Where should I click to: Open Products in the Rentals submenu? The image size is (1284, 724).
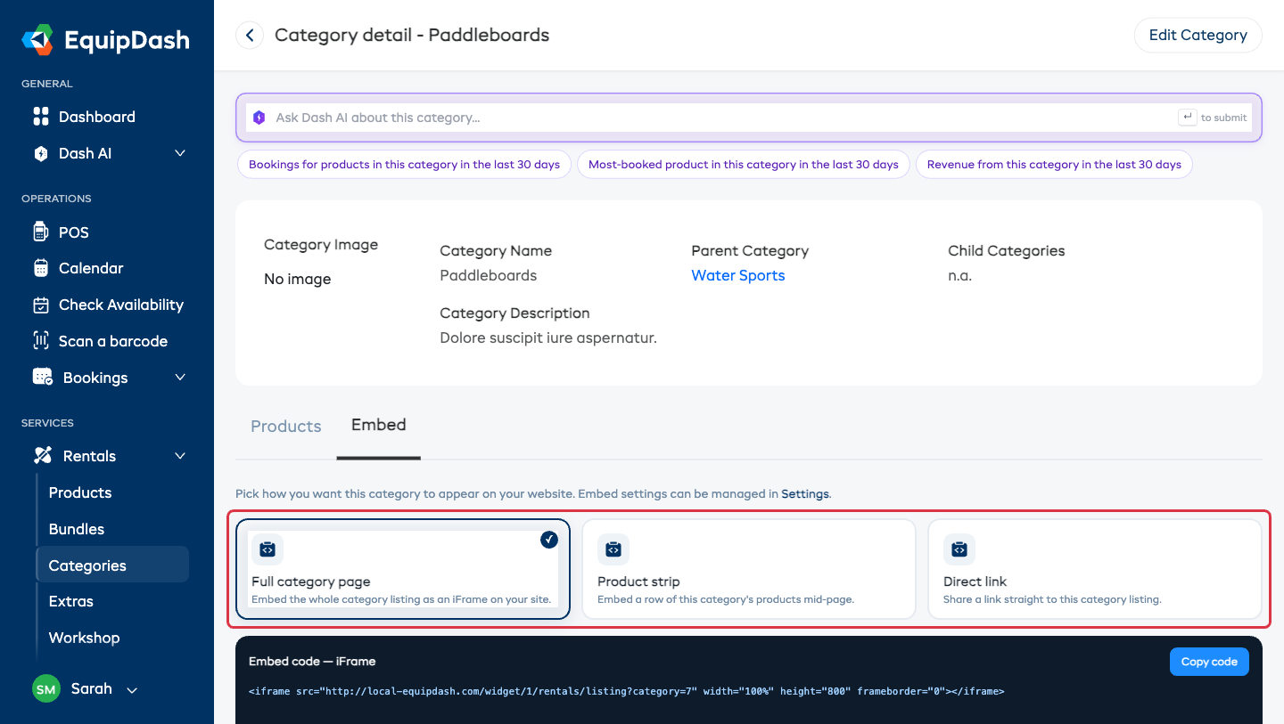(80, 492)
